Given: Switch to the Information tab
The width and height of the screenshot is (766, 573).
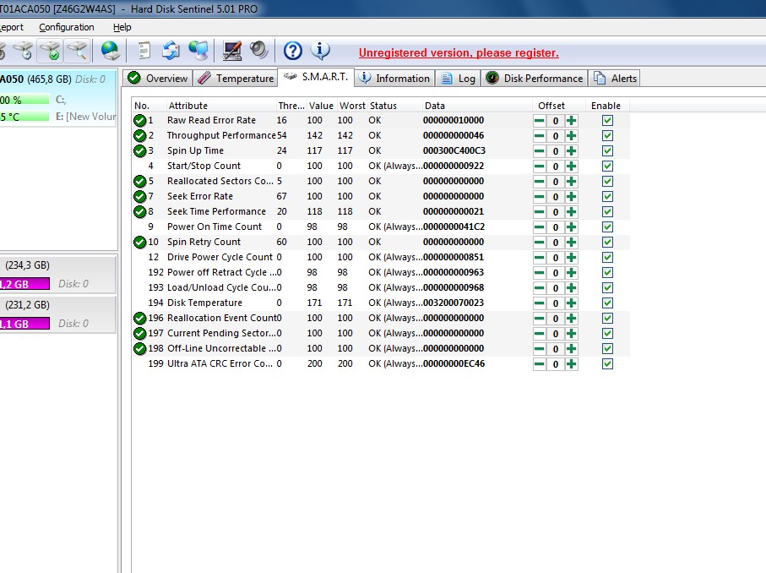Looking at the screenshot, I should [394, 79].
